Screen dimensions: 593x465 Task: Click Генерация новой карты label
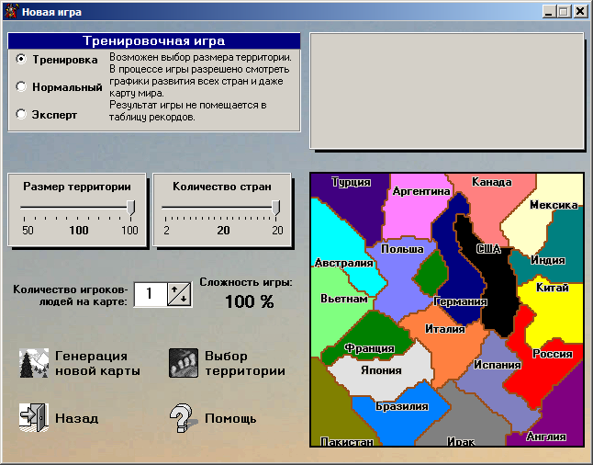pos(97,364)
